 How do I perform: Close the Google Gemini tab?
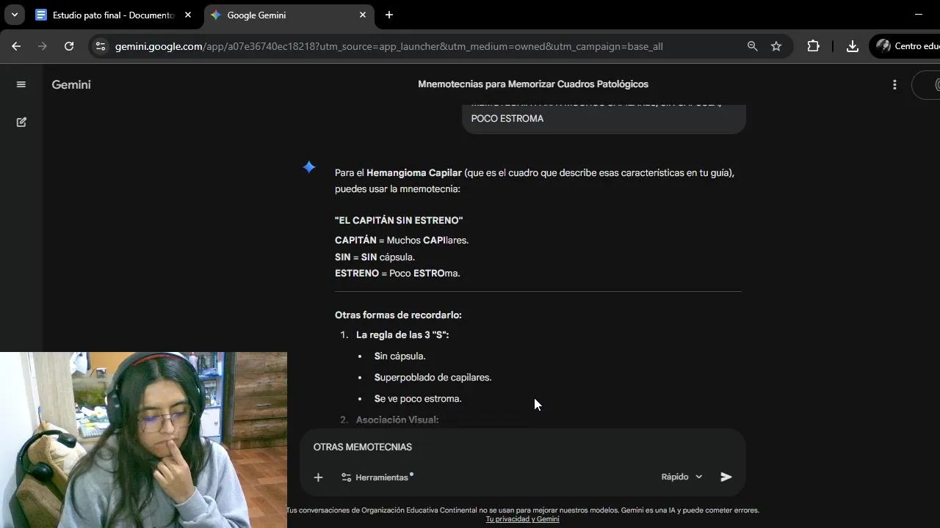click(363, 15)
